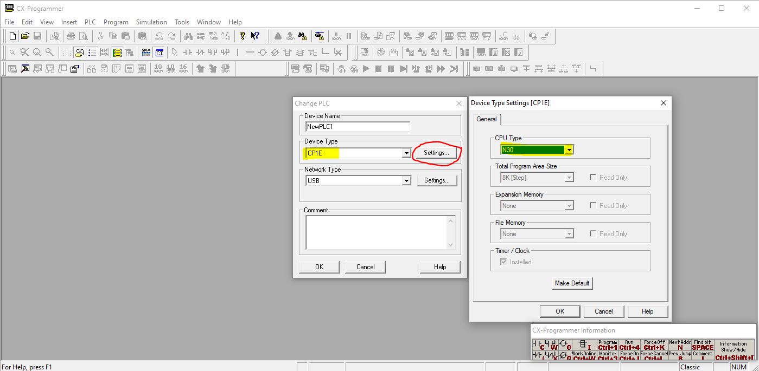Open the Expansion Memory dropdown
Viewport: 759px width, 371px height.
point(569,206)
